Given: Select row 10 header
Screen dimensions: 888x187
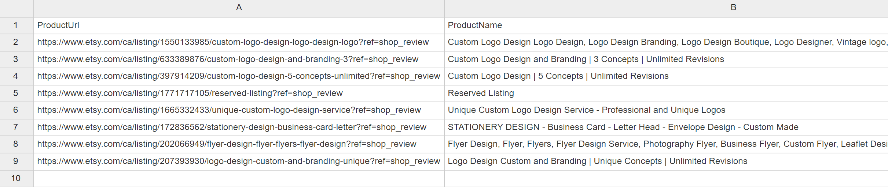Looking at the screenshot, I should [16, 178].
